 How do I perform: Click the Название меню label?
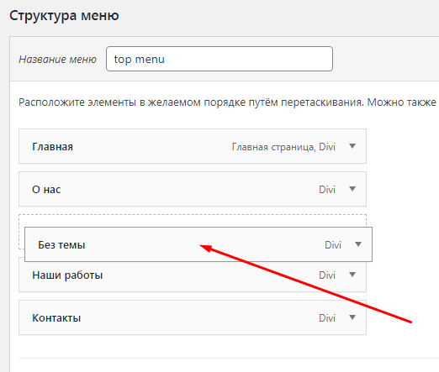[57, 60]
